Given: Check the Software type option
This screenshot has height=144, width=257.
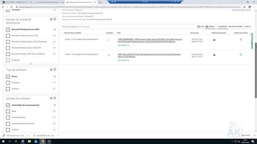Looking at the screenshot, I should pyautogui.click(x=8, y=89).
